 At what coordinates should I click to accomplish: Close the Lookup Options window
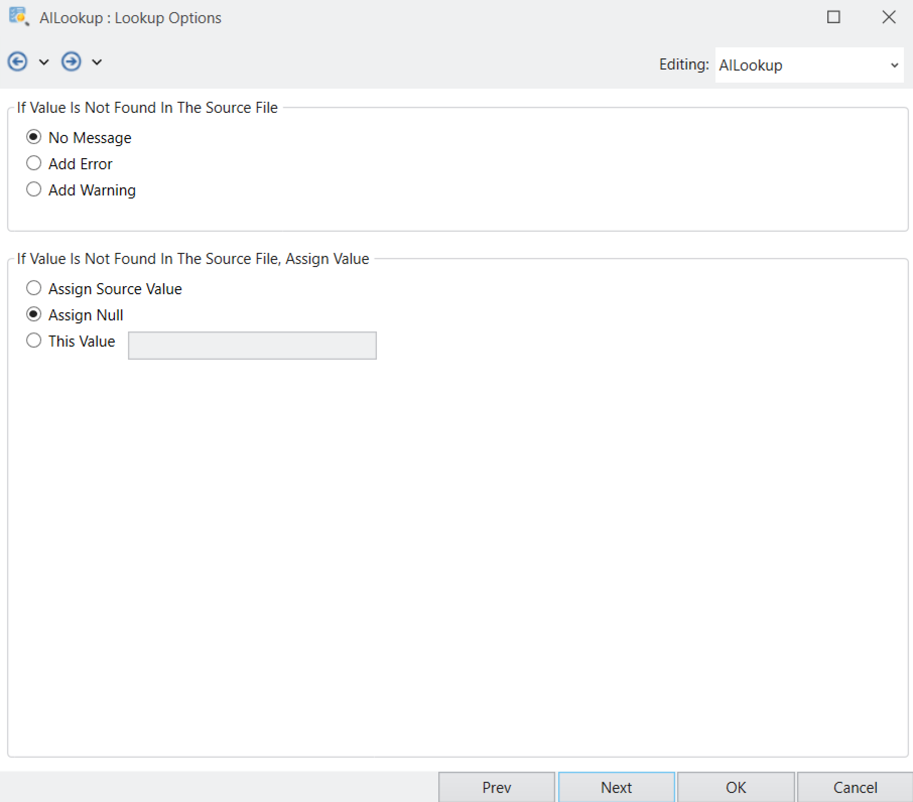pos(889,17)
